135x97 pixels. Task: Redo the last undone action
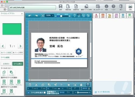pyautogui.click(x=36, y=16)
